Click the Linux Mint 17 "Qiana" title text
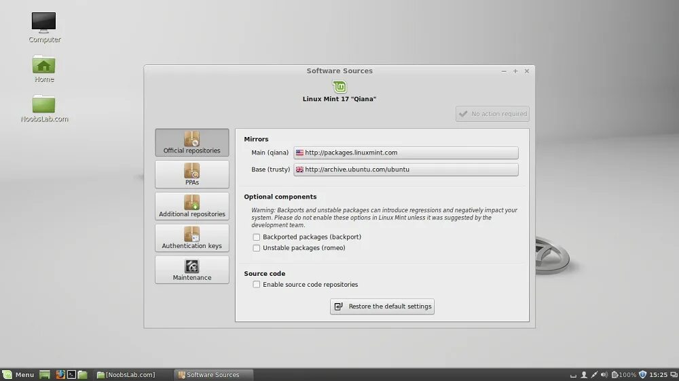 (x=339, y=99)
